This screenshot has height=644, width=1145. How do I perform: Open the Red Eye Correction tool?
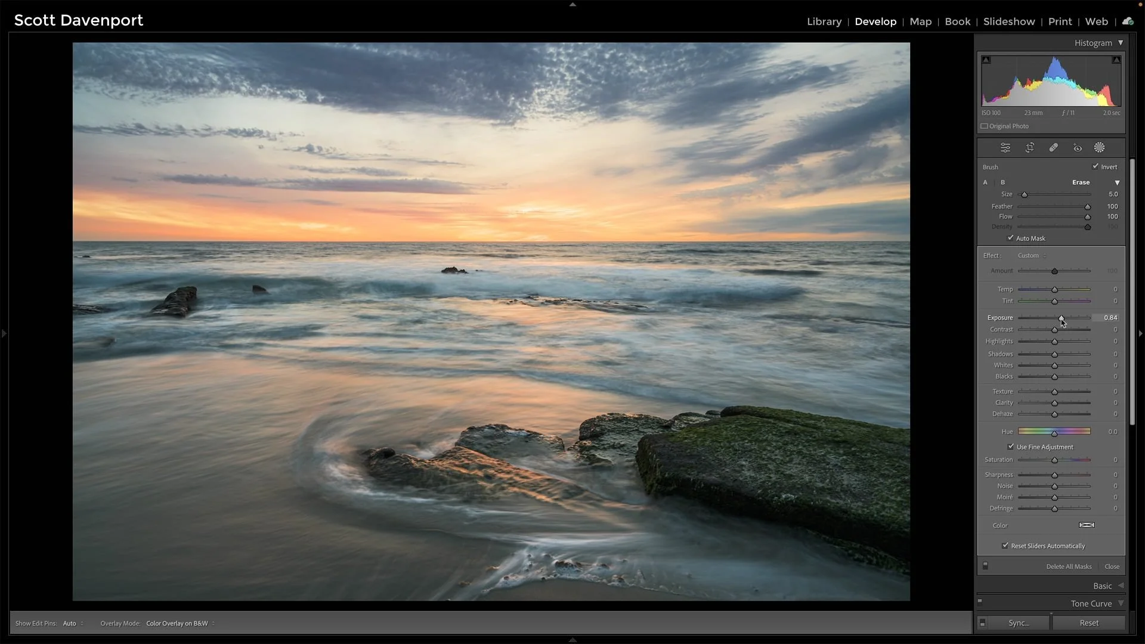(x=1077, y=147)
